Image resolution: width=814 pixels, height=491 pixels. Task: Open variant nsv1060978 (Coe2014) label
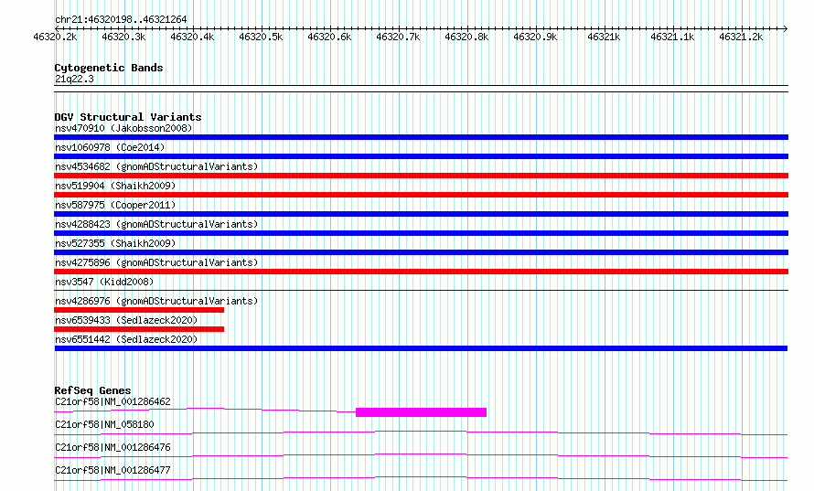tap(110, 147)
